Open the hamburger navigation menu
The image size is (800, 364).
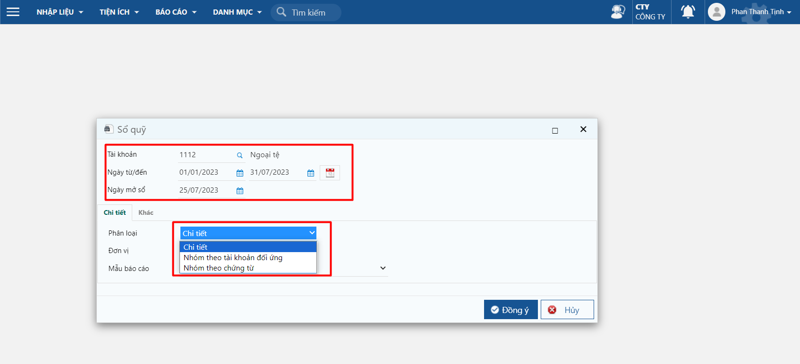13,12
